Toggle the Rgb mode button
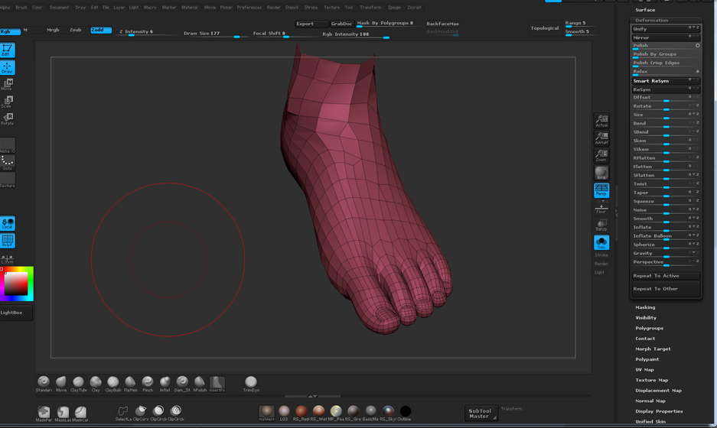The height and width of the screenshot is (428, 717). pos(10,31)
